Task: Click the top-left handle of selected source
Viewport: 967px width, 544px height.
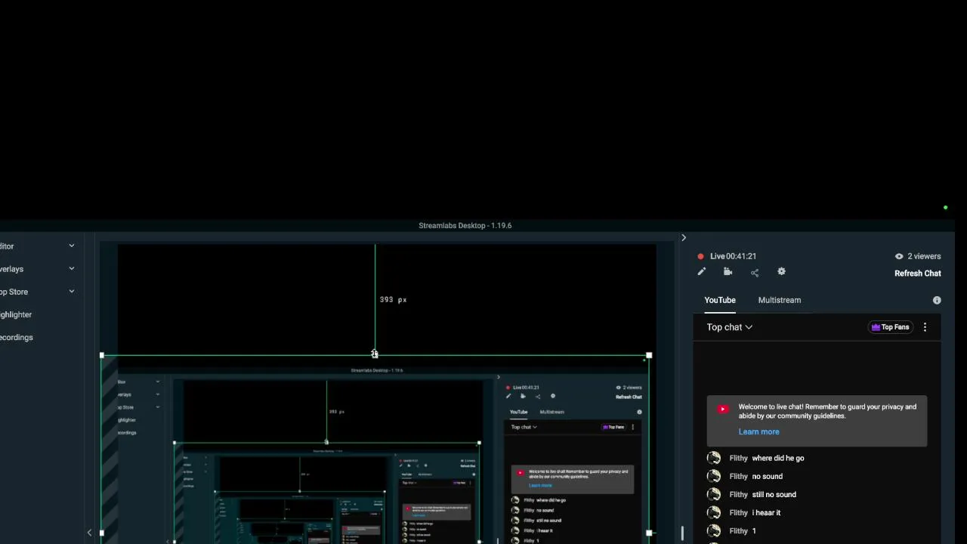Action: 102,355
